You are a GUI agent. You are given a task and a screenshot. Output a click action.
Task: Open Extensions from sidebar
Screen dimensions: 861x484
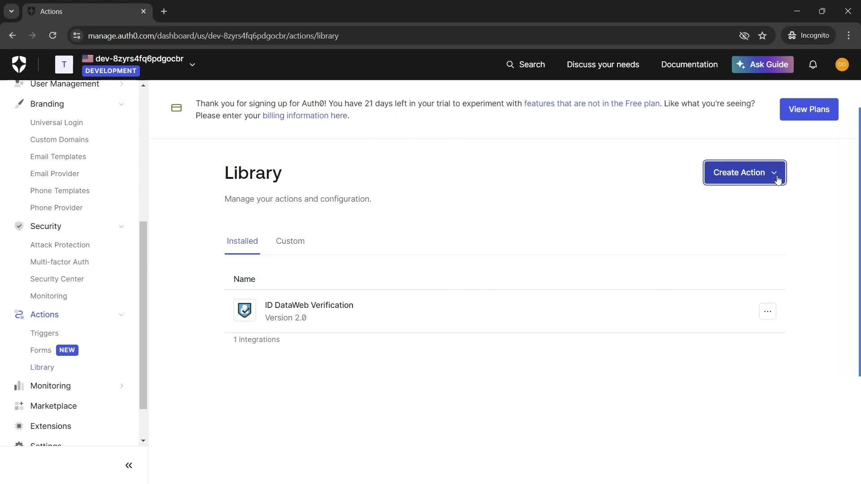coord(51,426)
